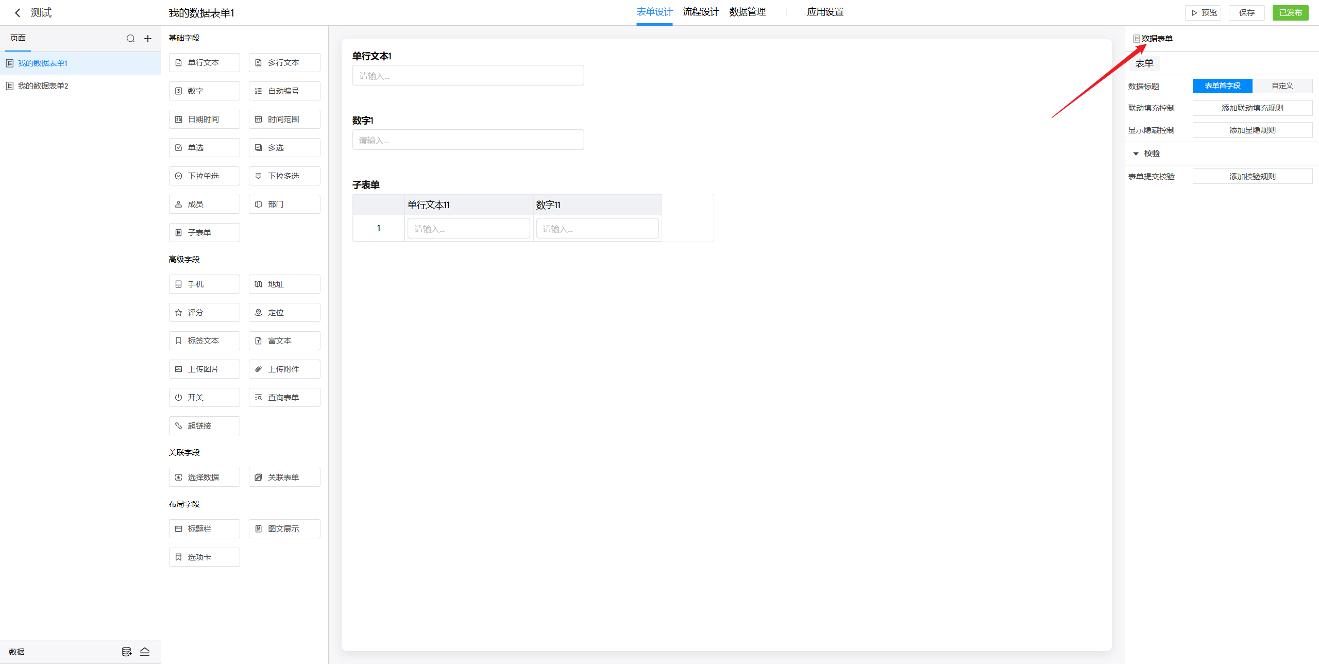
Task: Click the search icon in 页面 panel
Action: (x=130, y=39)
